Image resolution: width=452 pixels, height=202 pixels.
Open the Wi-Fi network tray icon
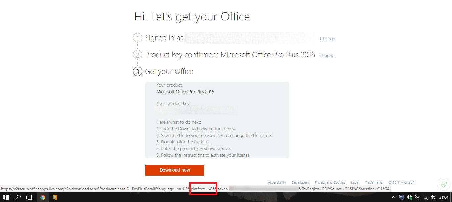click(x=426, y=197)
